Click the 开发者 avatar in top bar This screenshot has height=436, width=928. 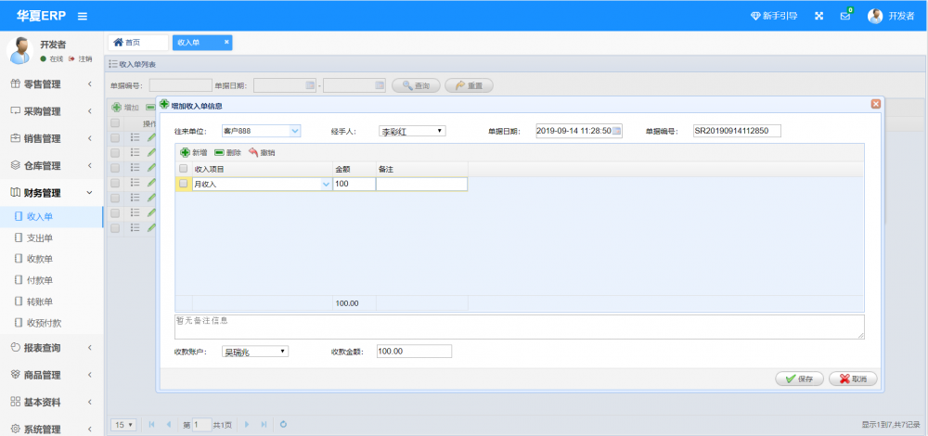click(x=875, y=16)
